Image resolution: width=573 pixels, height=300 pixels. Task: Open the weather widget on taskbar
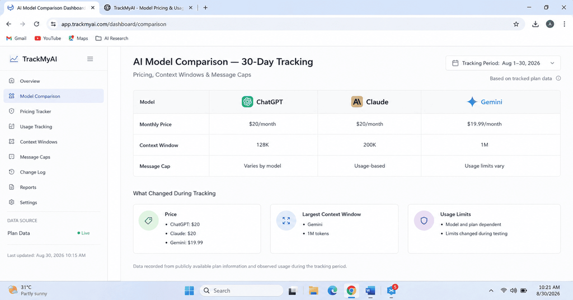pyautogui.click(x=28, y=290)
